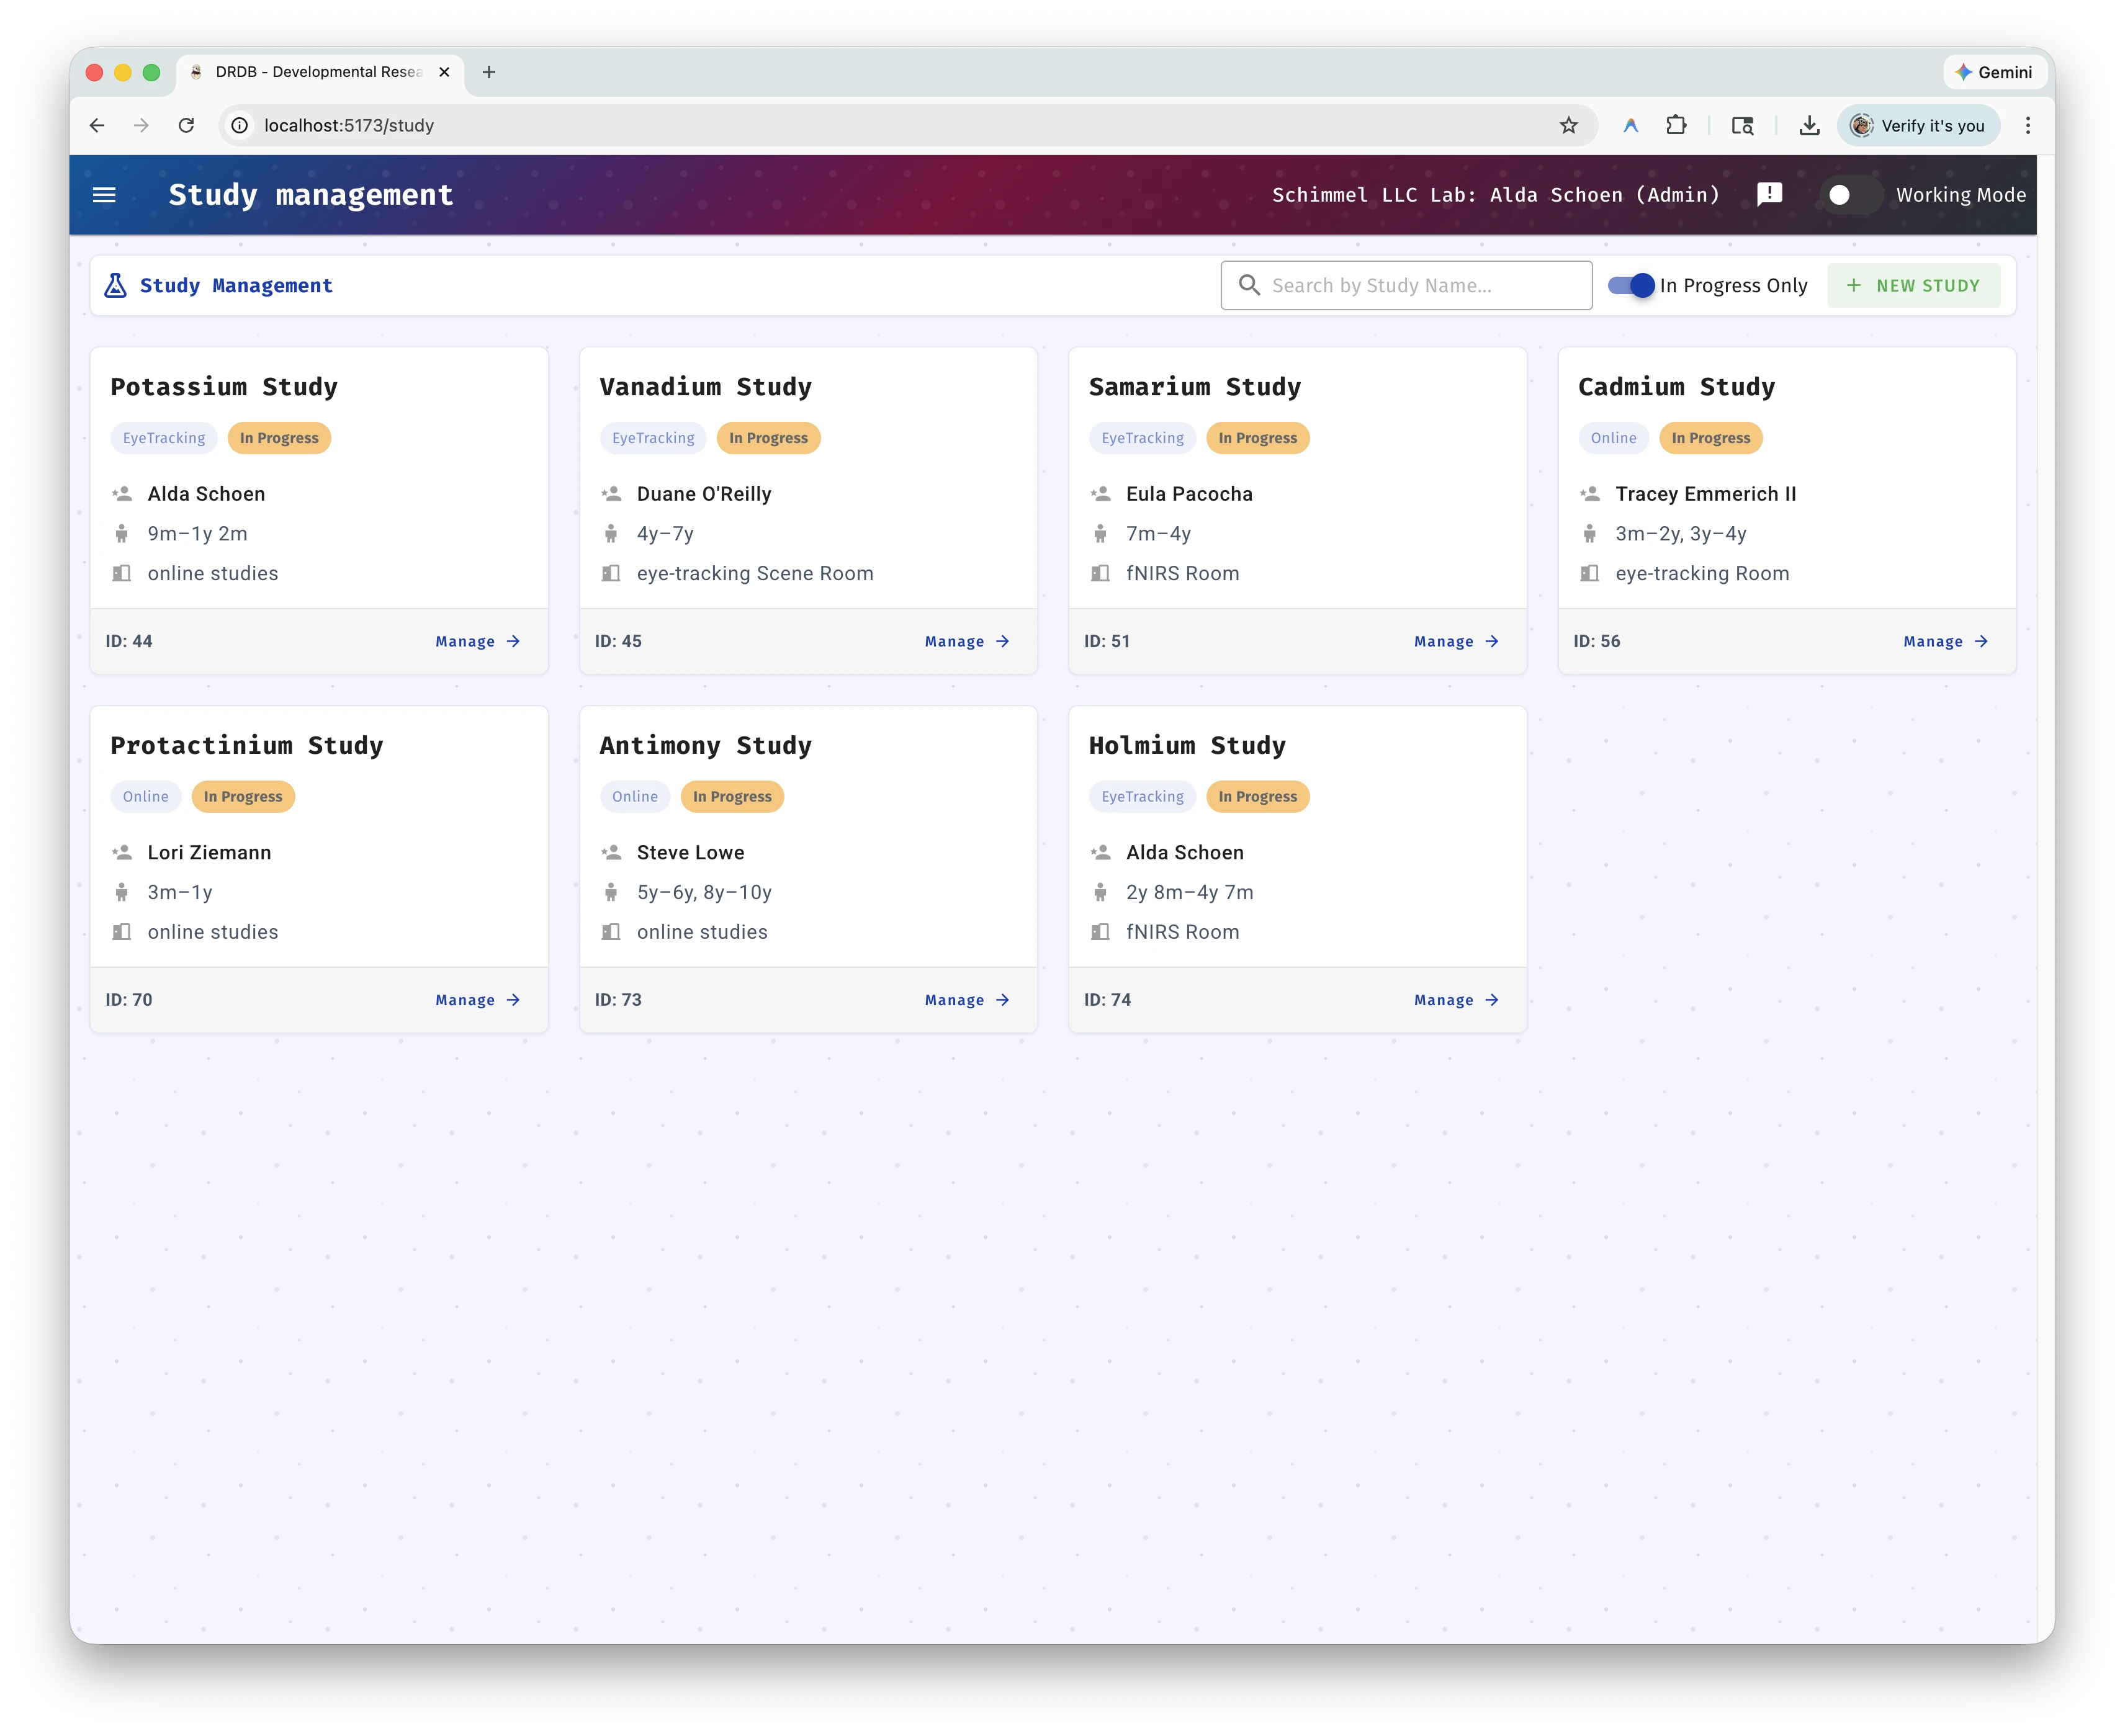
Task: Click the tab search icon in toolbar
Action: coord(1742,125)
